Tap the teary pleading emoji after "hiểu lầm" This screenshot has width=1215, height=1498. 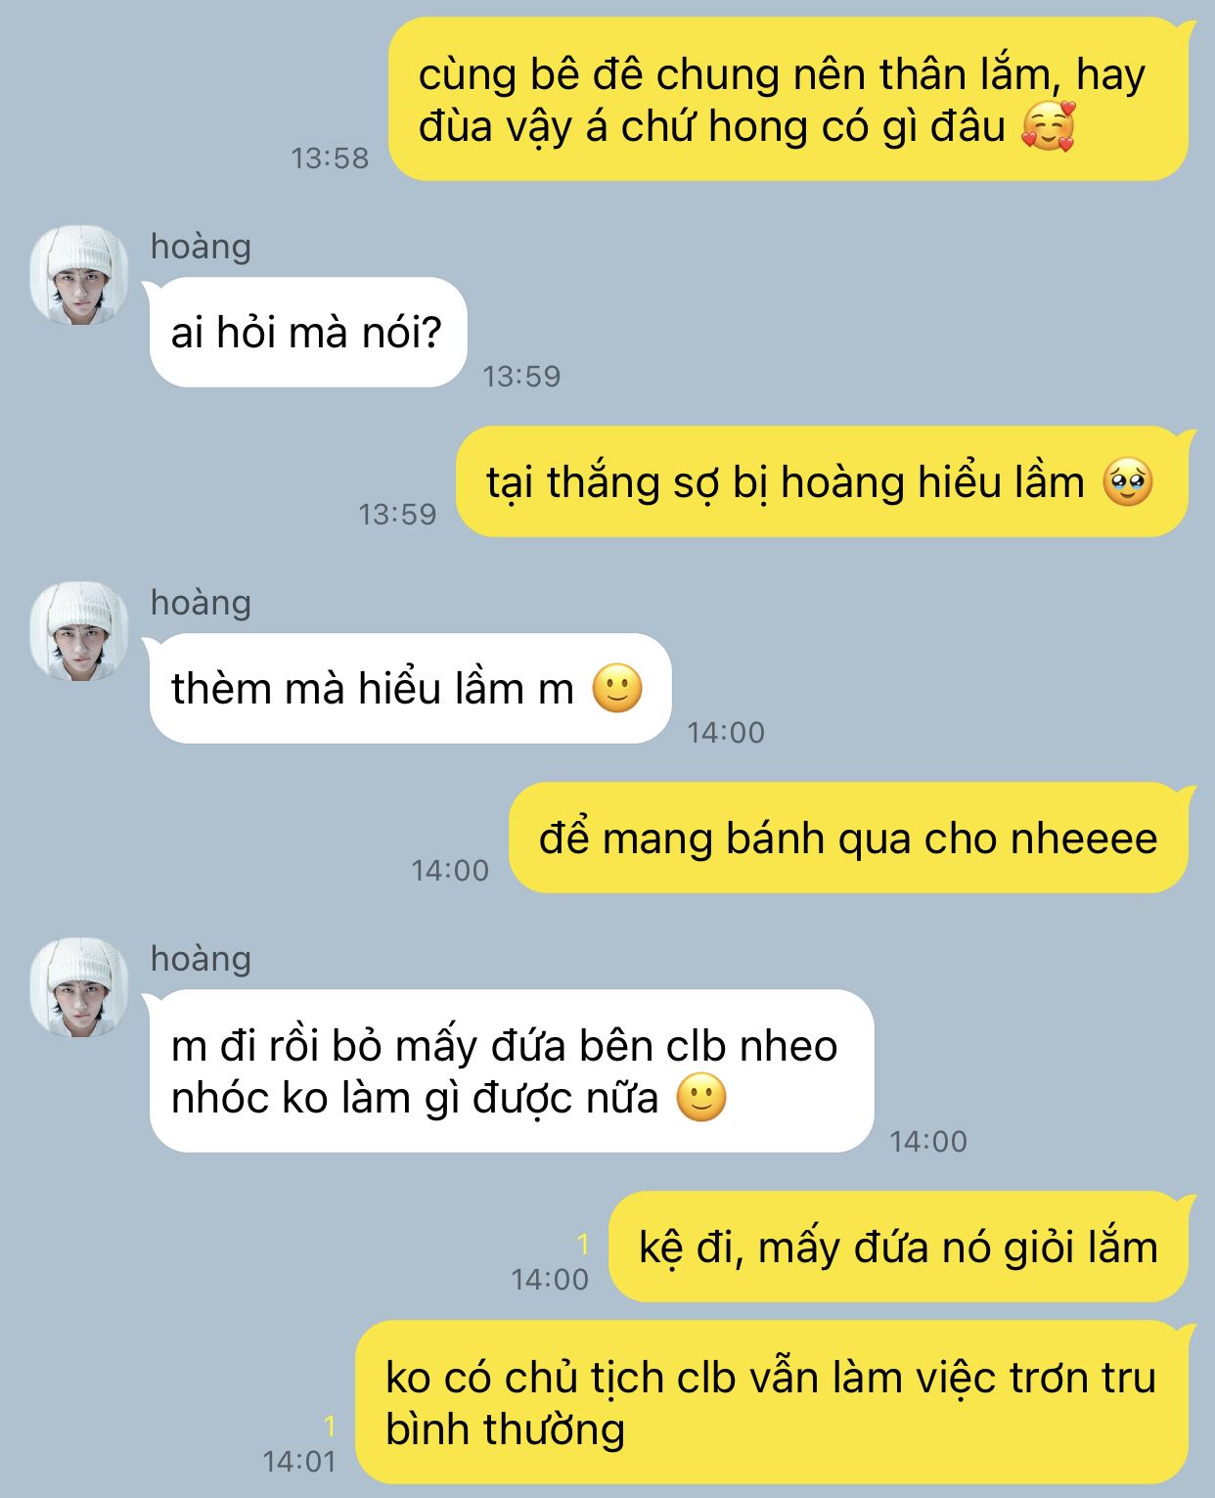[1128, 482]
